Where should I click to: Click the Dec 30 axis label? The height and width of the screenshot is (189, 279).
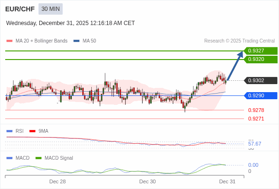click(148, 181)
